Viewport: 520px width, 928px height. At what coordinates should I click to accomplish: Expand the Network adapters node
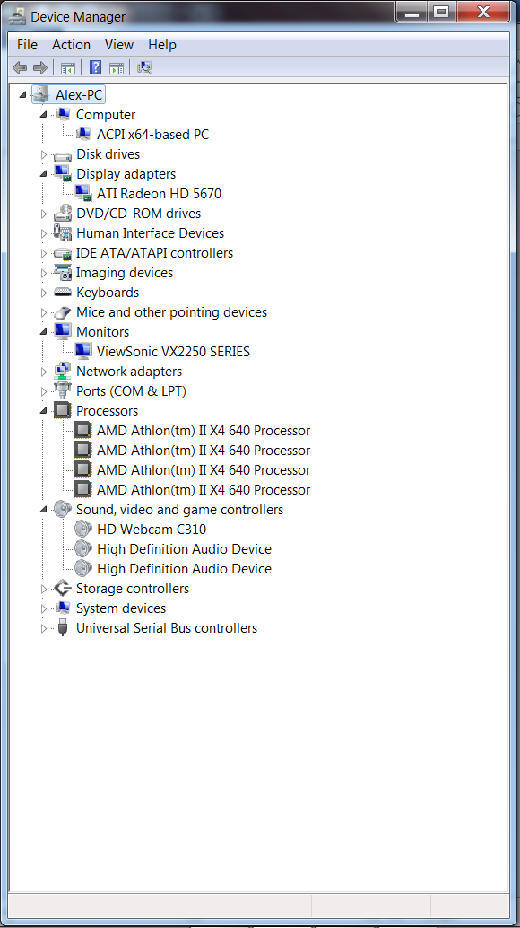43,372
